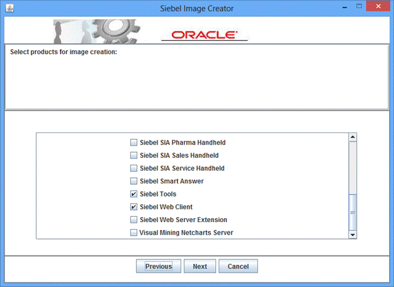Viewport: 394px width, 287px height.
Task: Close the Siebel Image Creator window
Action: point(378,6)
